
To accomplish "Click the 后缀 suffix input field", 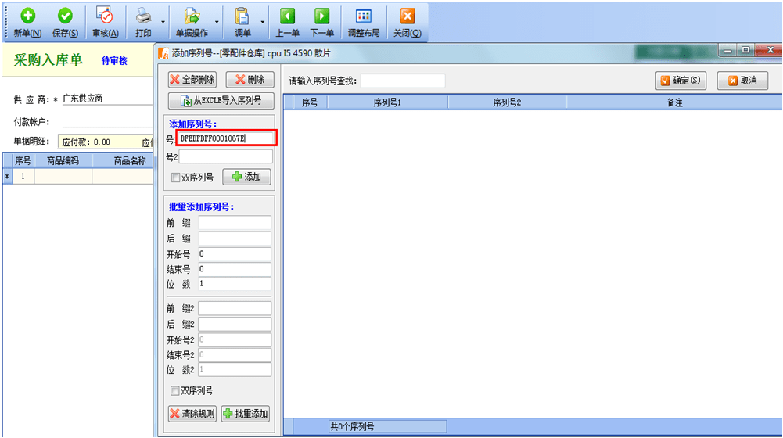I will [x=235, y=239].
